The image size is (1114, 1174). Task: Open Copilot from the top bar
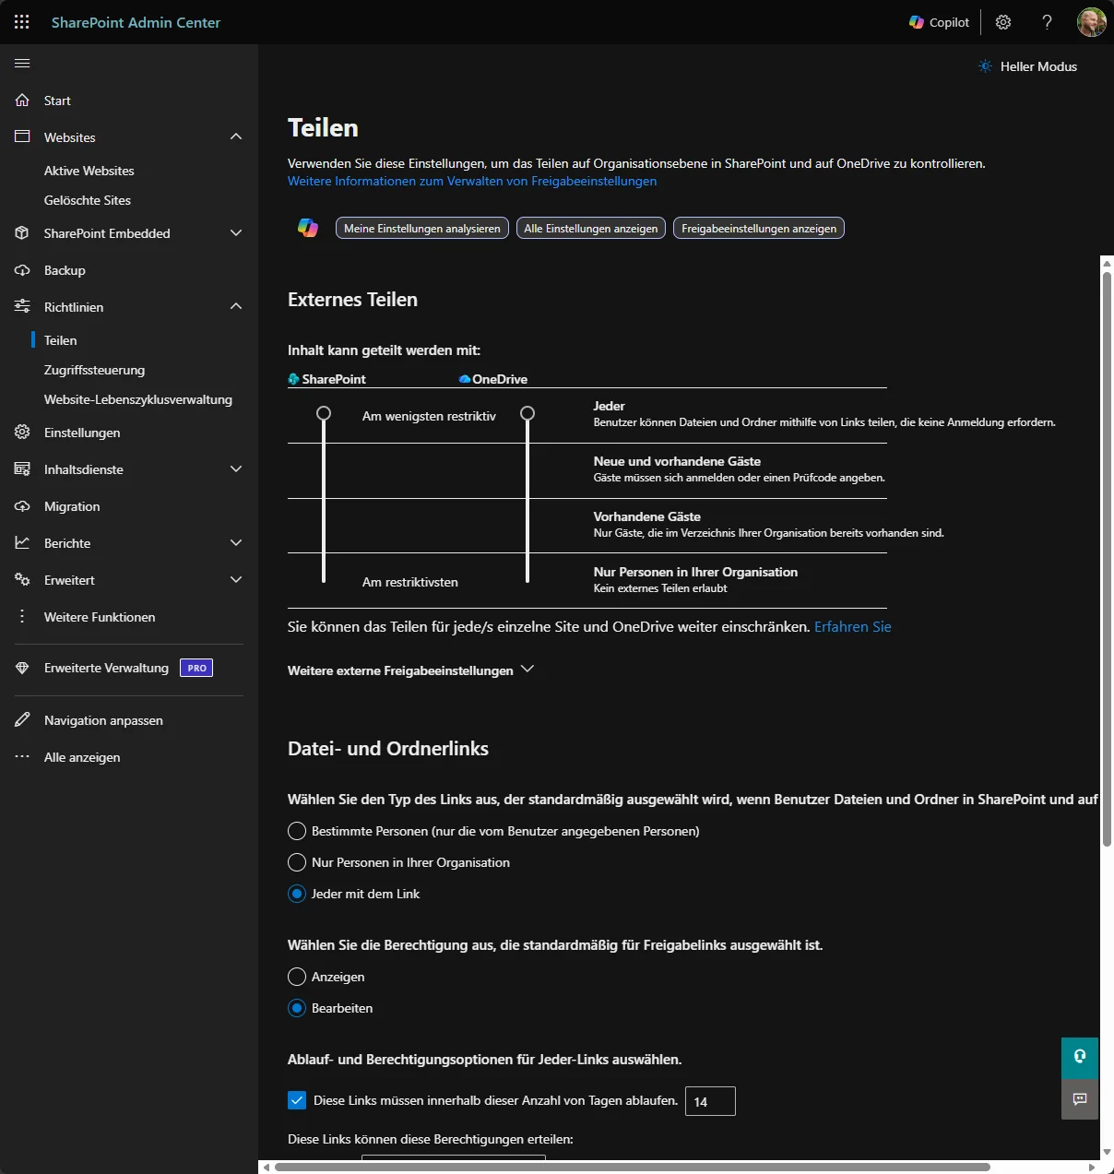pos(940,22)
